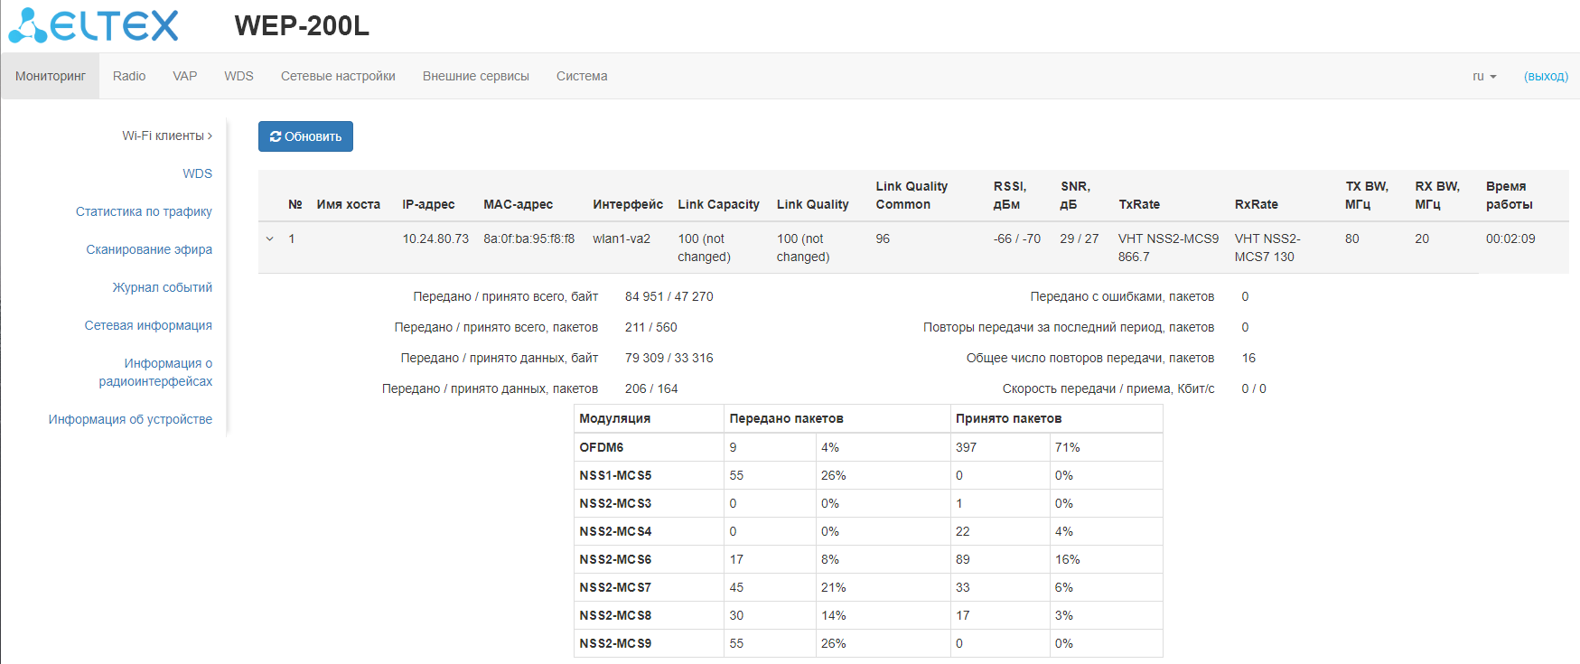The width and height of the screenshot is (1580, 664).
Task: Select the Внешние сервисы tab
Action: [475, 77]
